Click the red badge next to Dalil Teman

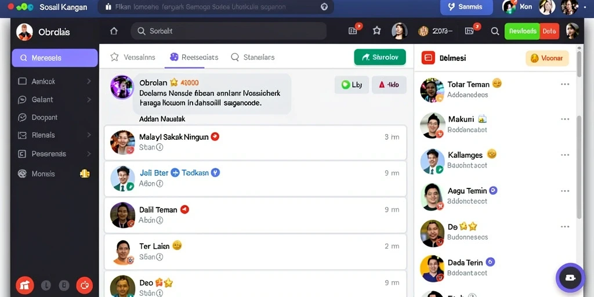click(184, 209)
